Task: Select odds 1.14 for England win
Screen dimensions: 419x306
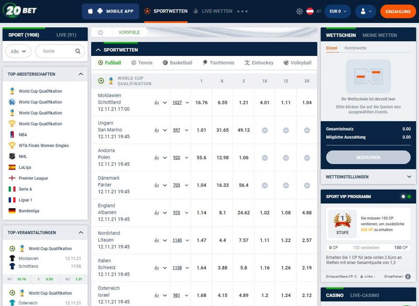Action: [x=201, y=213]
